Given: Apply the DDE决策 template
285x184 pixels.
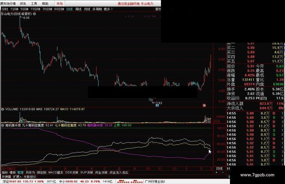Looking at the screenshot, I should (72, 172).
